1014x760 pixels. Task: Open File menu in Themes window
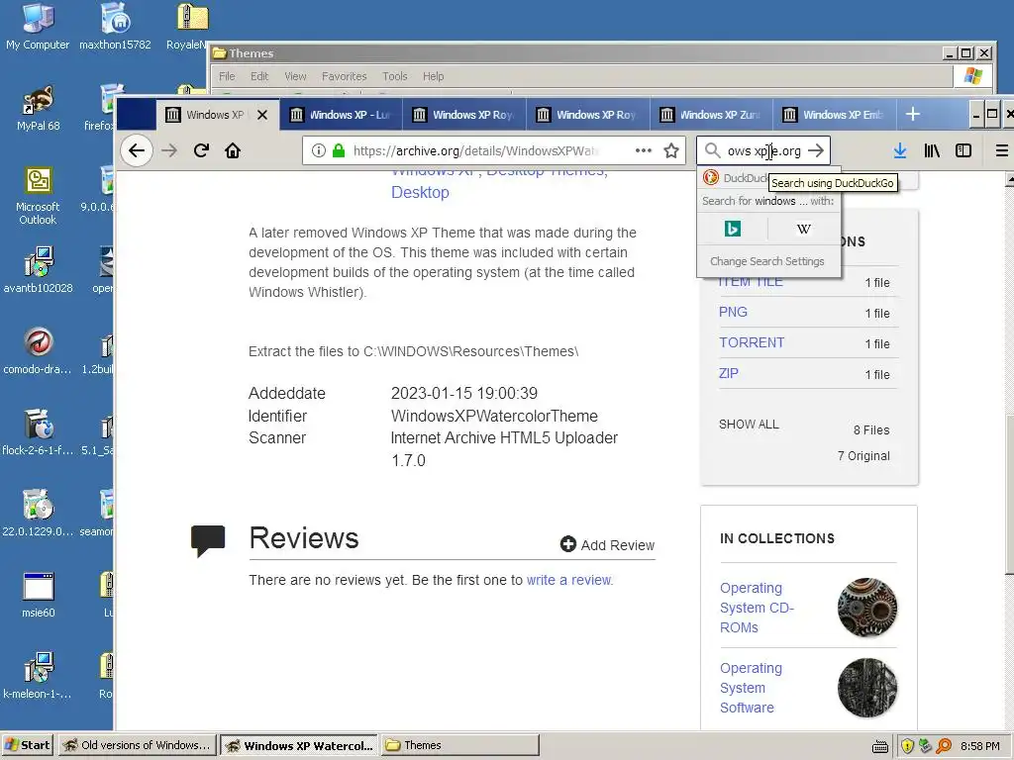pyautogui.click(x=227, y=76)
